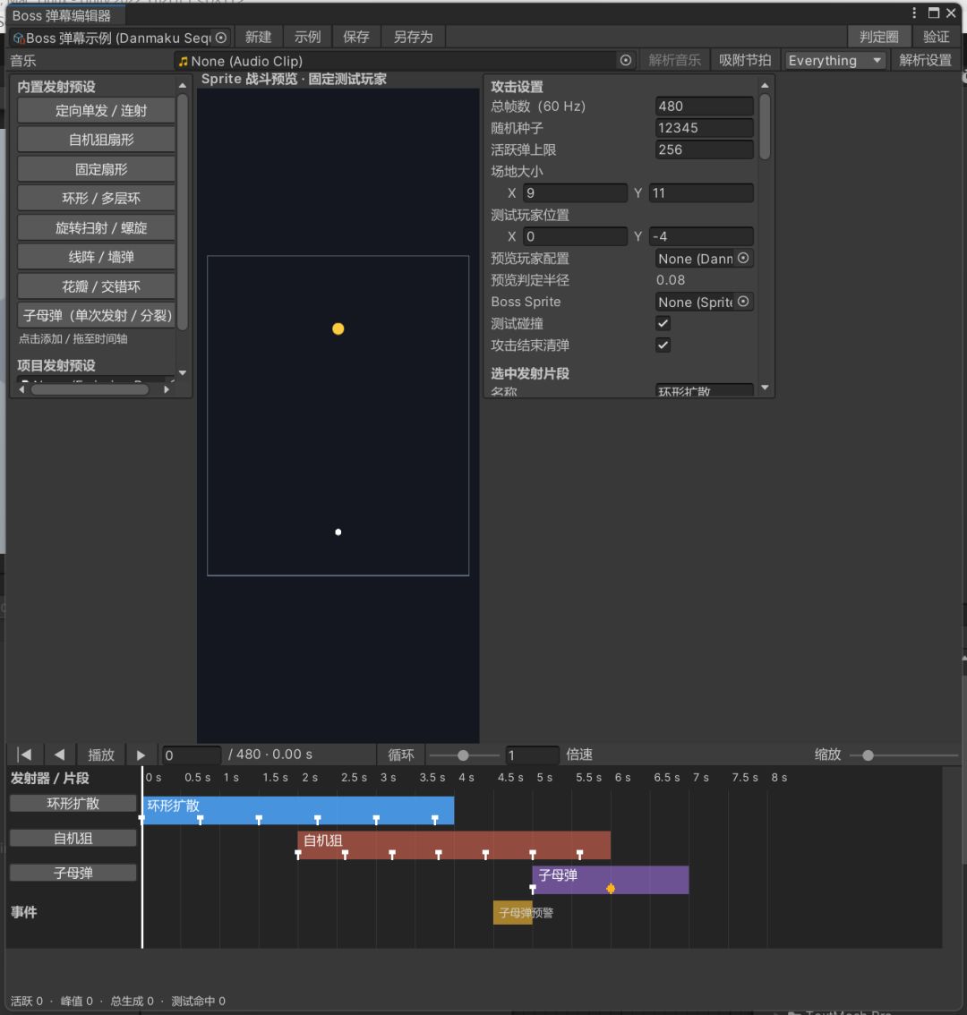The height and width of the screenshot is (1015, 967).
Task: Open the Audio Clip object picker
Action: [625, 60]
